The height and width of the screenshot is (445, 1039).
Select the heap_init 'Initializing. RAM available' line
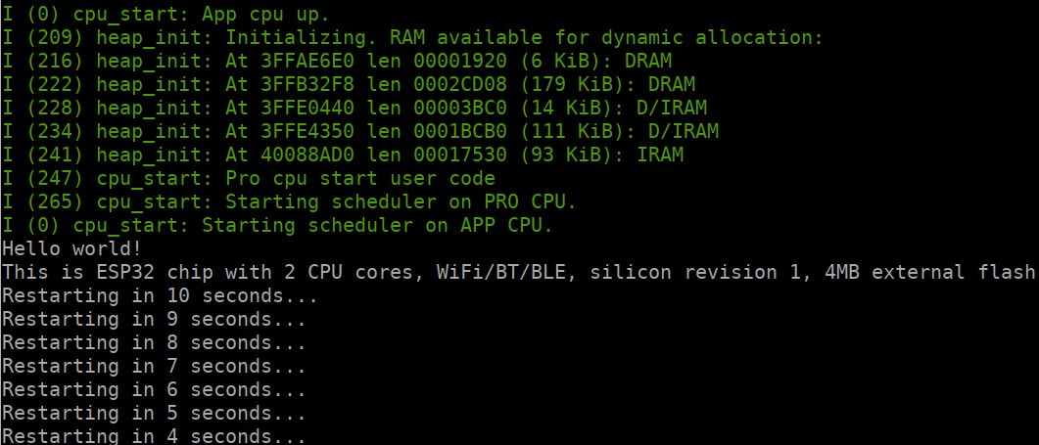(x=412, y=38)
